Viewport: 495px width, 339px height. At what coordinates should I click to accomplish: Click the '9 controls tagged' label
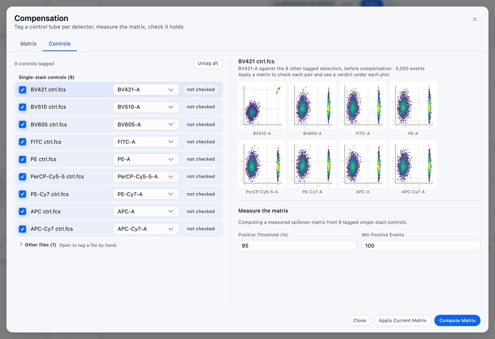(x=34, y=64)
